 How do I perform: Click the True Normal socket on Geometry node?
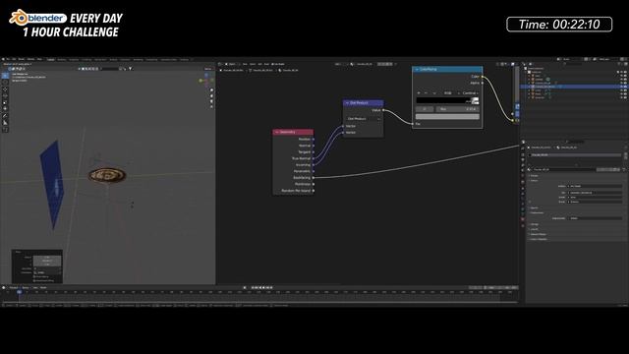(x=314, y=158)
